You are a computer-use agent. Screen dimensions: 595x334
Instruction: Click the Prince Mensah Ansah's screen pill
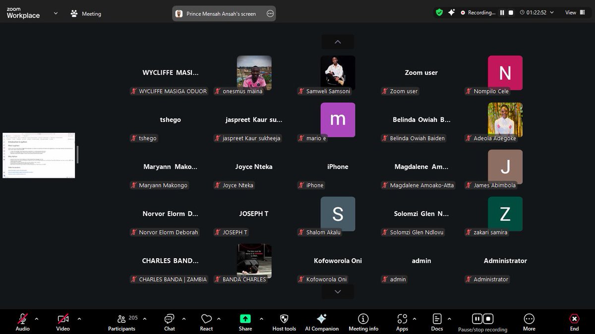[x=224, y=14]
